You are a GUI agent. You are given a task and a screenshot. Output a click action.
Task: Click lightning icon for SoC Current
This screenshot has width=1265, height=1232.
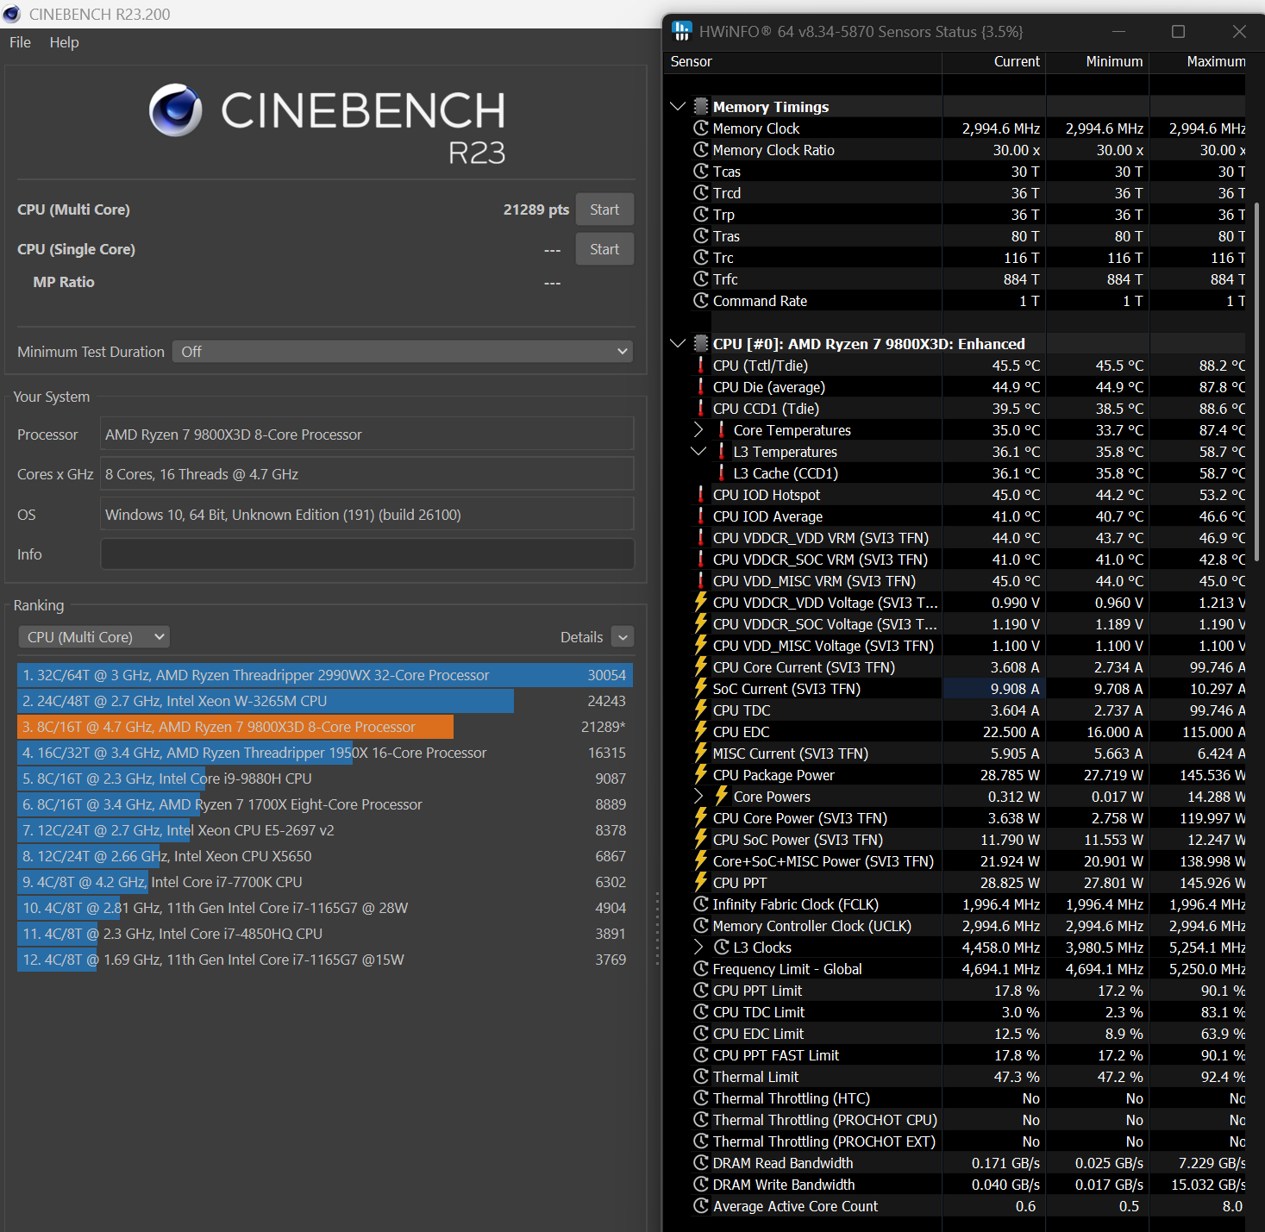coord(700,688)
